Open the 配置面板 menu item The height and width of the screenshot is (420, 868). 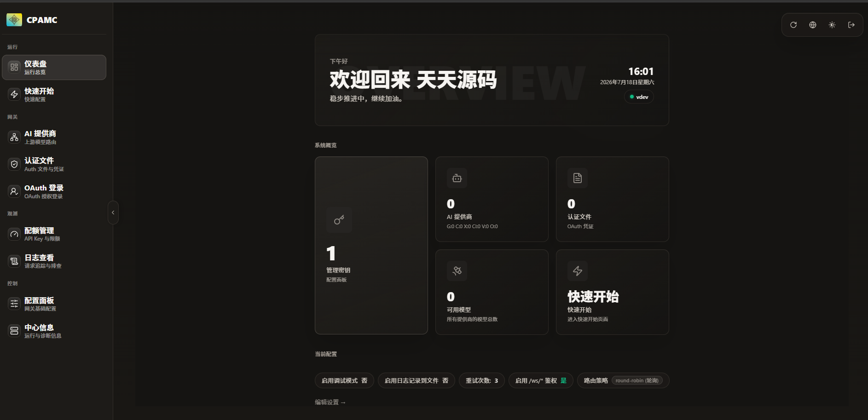click(x=54, y=304)
